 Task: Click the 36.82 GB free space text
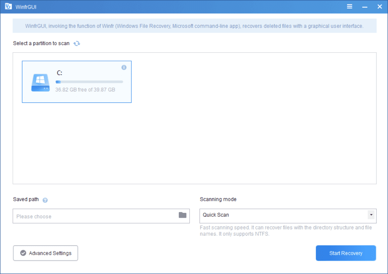coord(85,90)
